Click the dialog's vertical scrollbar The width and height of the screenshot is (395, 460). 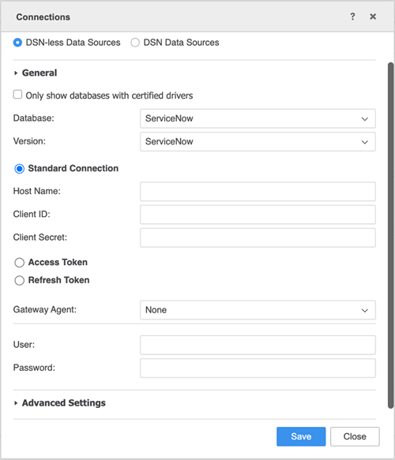pyautogui.click(x=390, y=235)
